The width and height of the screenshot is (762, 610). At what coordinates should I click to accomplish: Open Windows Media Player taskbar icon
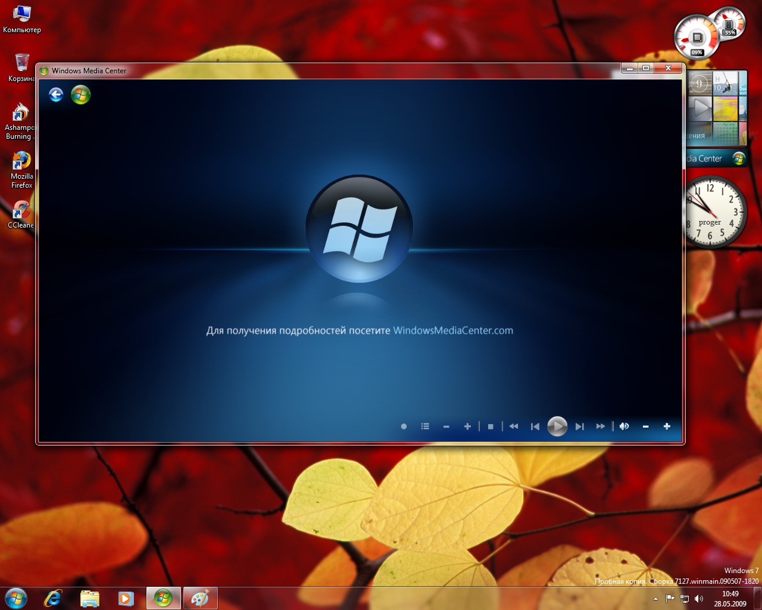click(126, 598)
